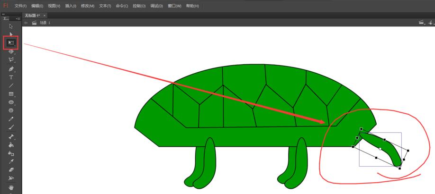This screenshot has width=435, height=194.
Task: Select the Oval tool
Action: pos(11,102)
